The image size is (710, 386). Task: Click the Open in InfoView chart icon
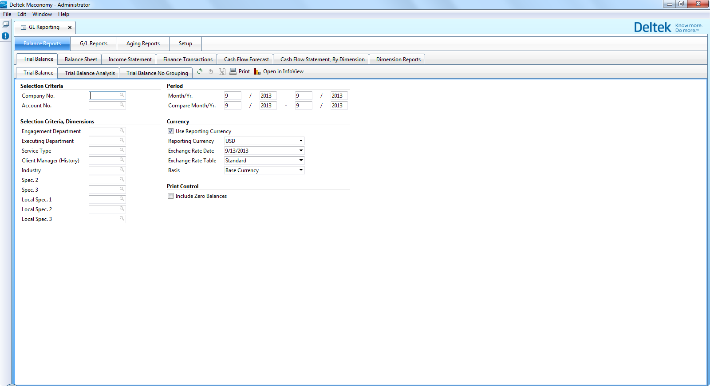point(257,71)
